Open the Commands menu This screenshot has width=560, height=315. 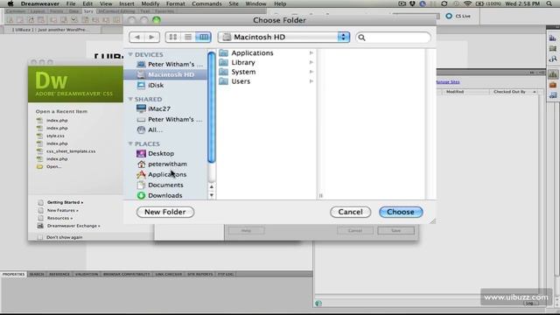tap(206, 3)
